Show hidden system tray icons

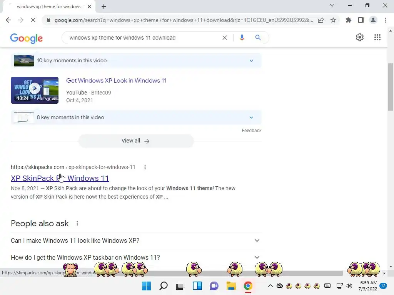coord(270,286)
